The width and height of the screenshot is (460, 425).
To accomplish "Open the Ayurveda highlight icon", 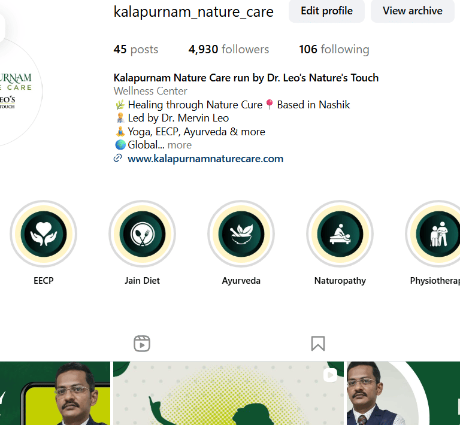I will (x=241, y=233).
